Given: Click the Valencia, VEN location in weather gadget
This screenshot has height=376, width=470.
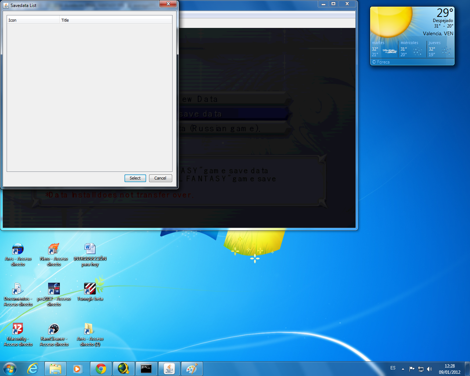Looking at the screenshot, I should [438, 33].
